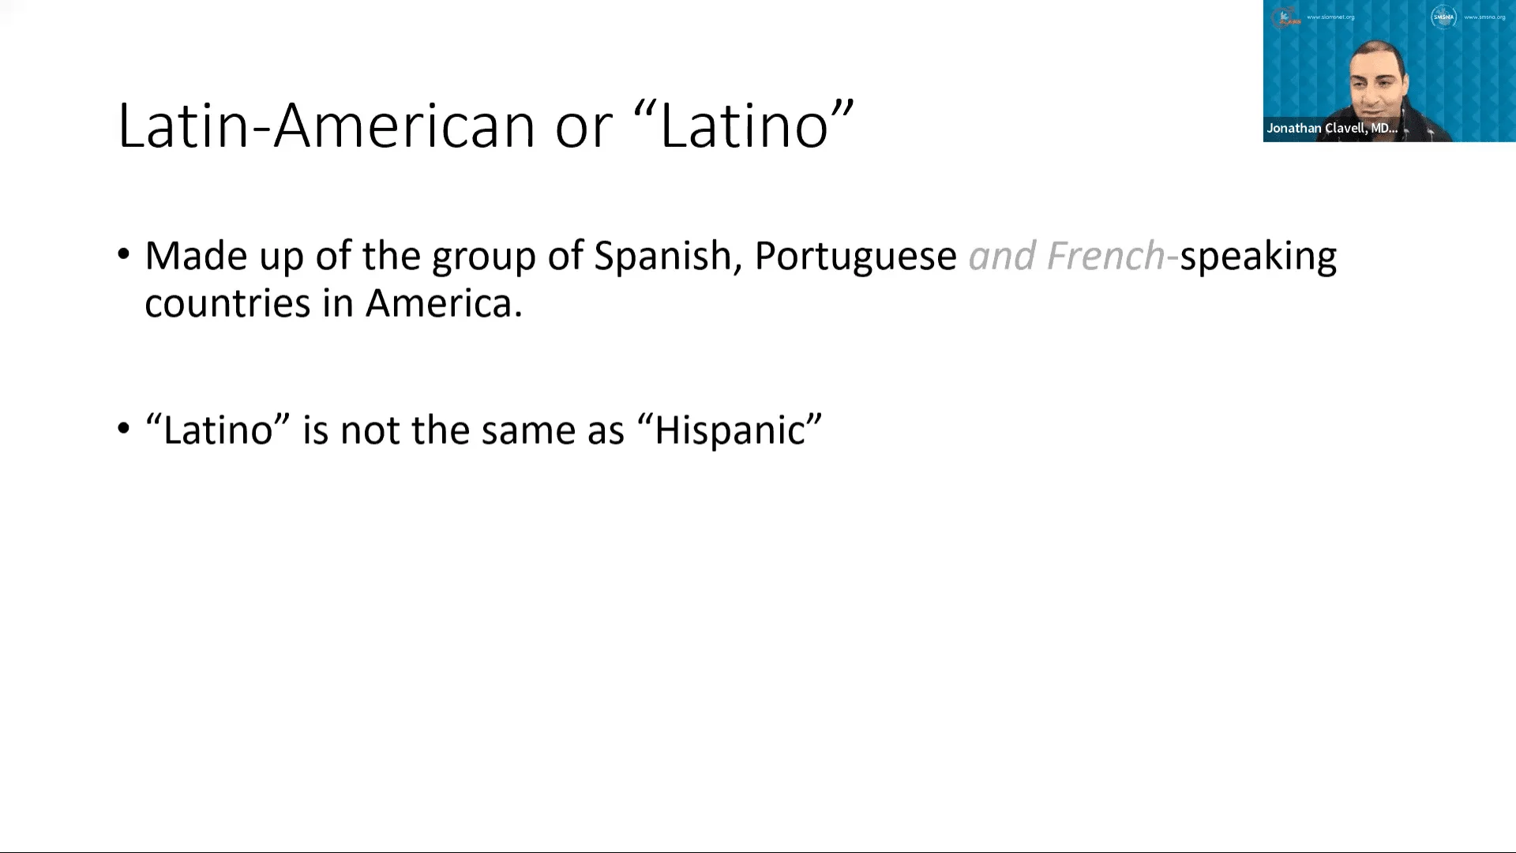Click the word "speaking" in first bullet
Image resolution: width=1516 pixels, height=853 pixels.
[x=1258, y=257]
